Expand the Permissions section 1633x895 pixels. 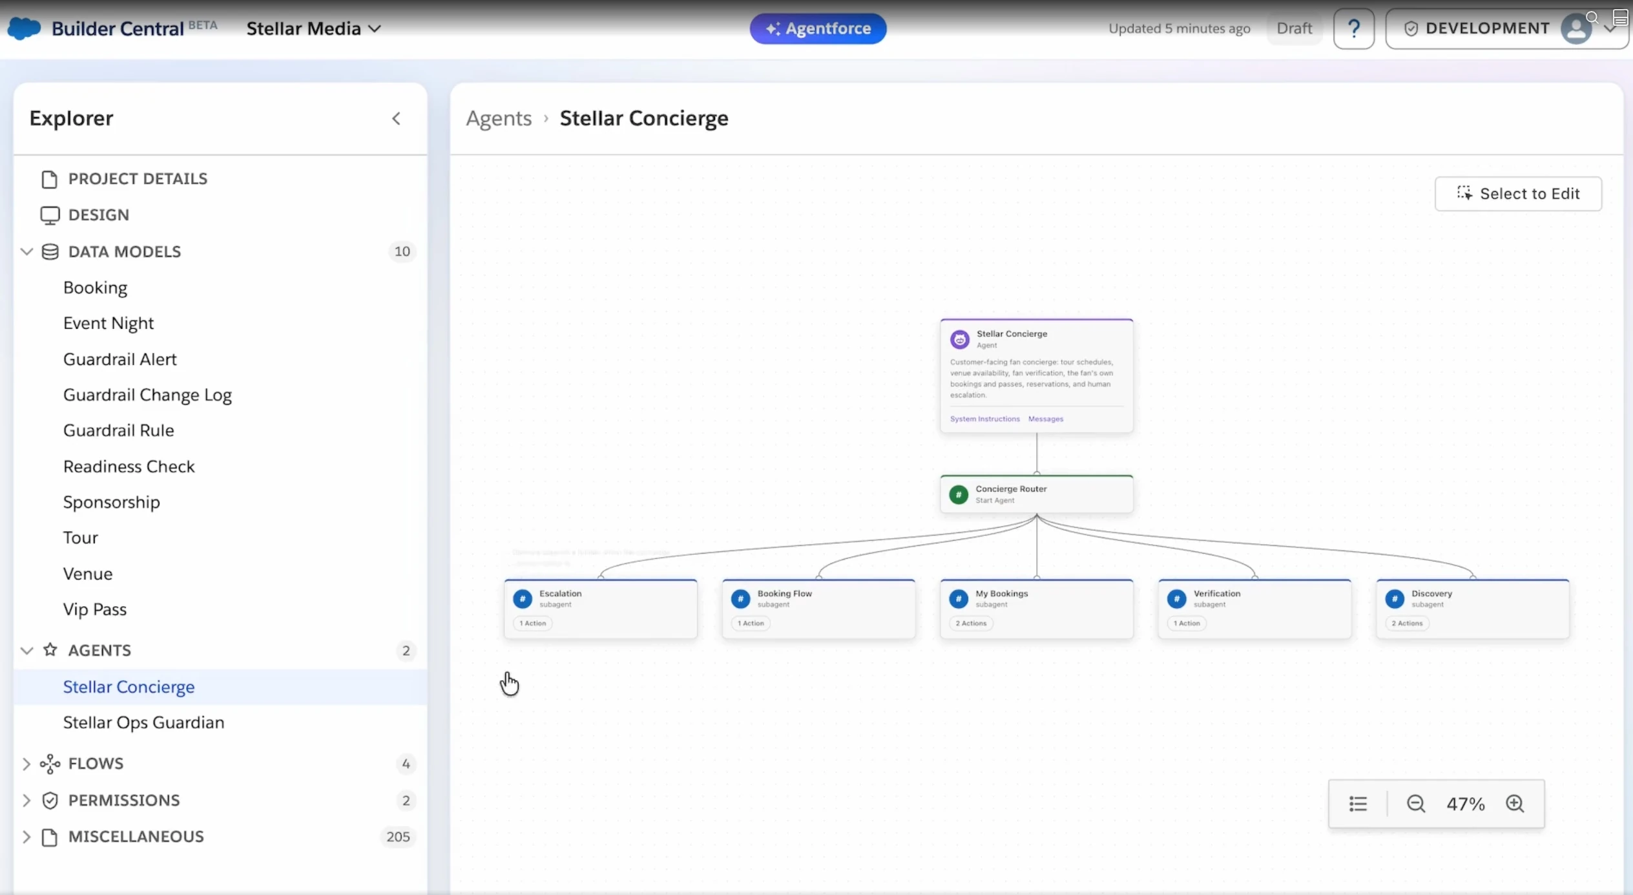click(x=26, y=801)
